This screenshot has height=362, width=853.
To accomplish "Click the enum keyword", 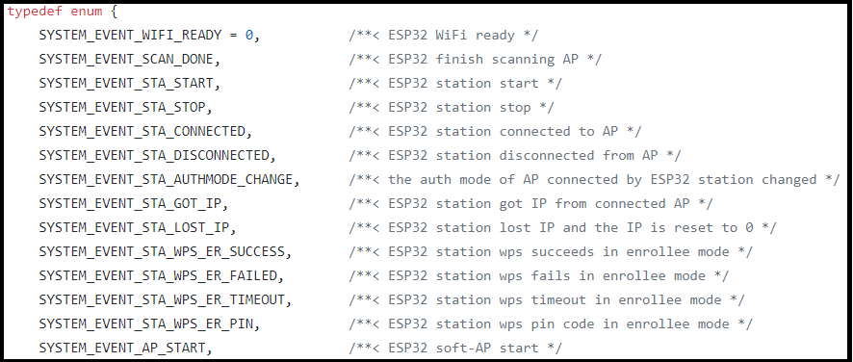I will tap(87, 12).
